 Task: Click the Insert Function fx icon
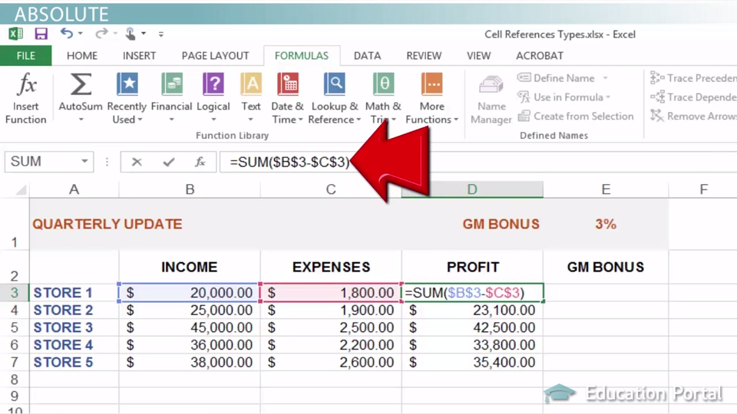[26, 86]
